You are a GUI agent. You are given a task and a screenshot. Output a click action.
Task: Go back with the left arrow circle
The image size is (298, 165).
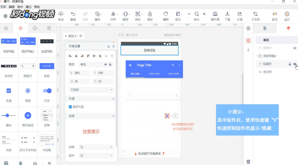coord(6,16)
